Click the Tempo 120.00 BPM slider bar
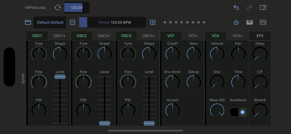This screenshot has width=291, height=134. (x=113, y=22)
